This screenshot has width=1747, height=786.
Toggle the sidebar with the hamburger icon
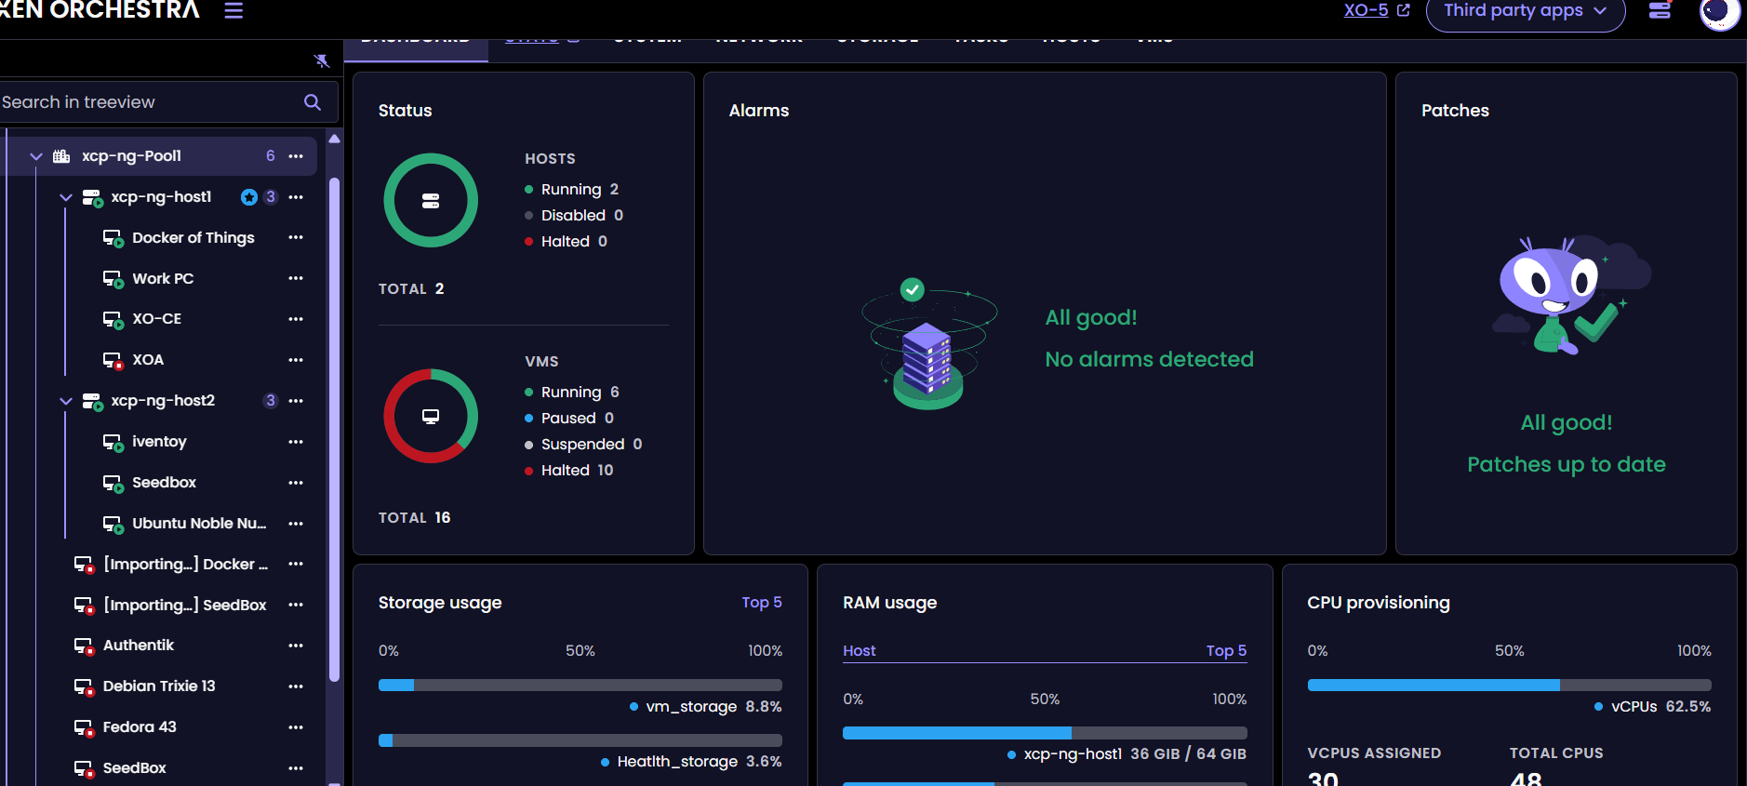coord(233,11)
